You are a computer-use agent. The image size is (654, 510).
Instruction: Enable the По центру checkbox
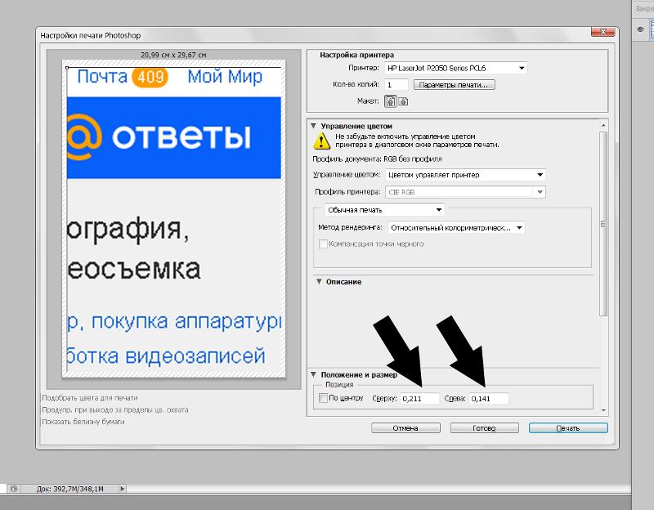[x=323, y=398]
